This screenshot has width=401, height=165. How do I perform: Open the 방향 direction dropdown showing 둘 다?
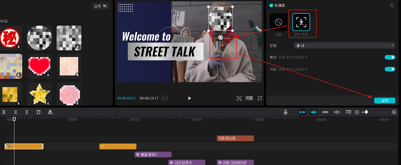(344, 46)
